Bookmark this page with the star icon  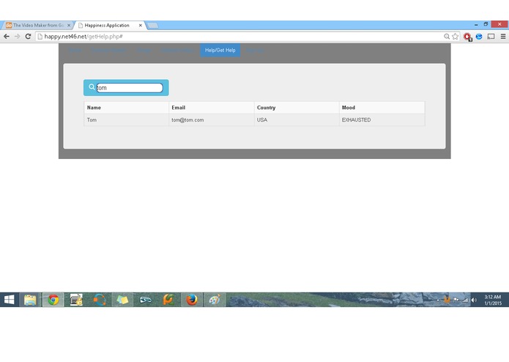click(x=455, y=37)
